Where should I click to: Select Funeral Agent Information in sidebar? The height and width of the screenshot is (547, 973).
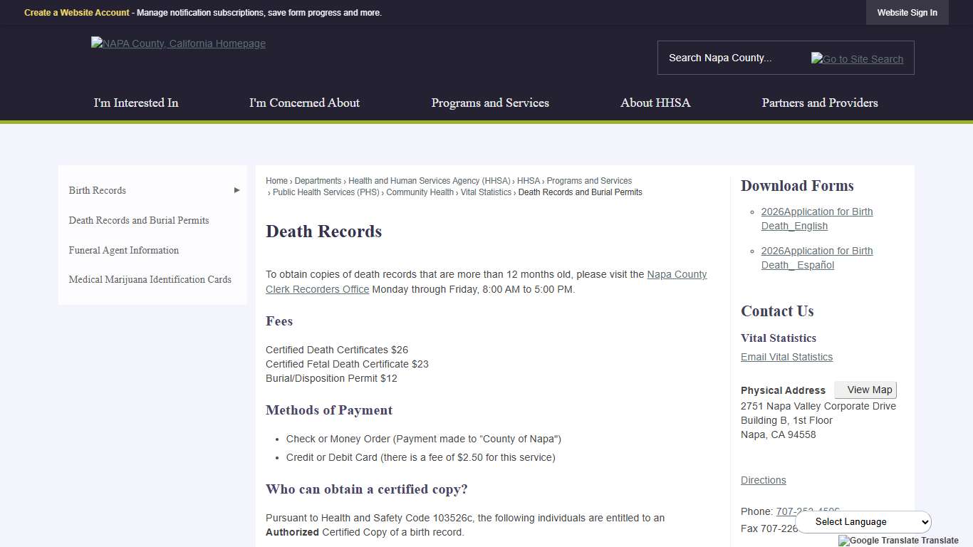point(124,250)
